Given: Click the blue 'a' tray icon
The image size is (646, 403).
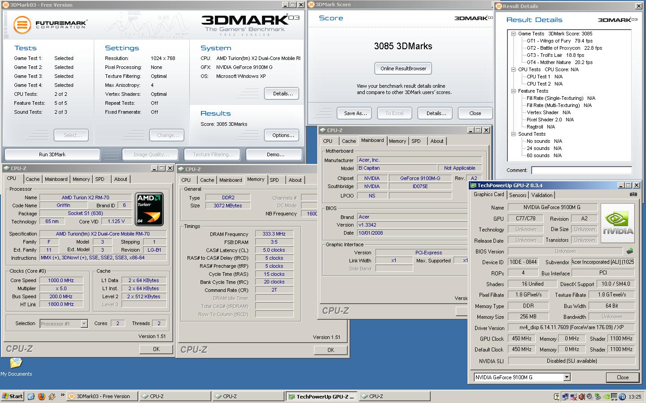Looking at the screenshot, I should coord(622,396).
